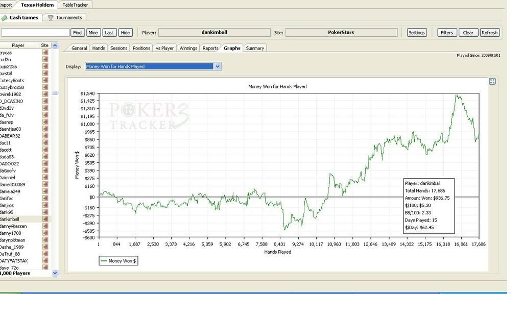This screenshot has height=316, width=523.
Task: Select player DaTruf_88 in the list
Action: coord(9,254)
